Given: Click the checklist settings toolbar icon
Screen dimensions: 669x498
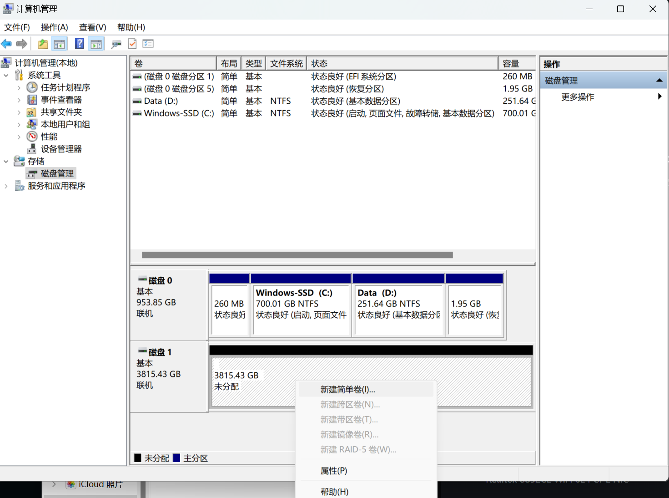Looking at the screenshot, I should 148,44.
